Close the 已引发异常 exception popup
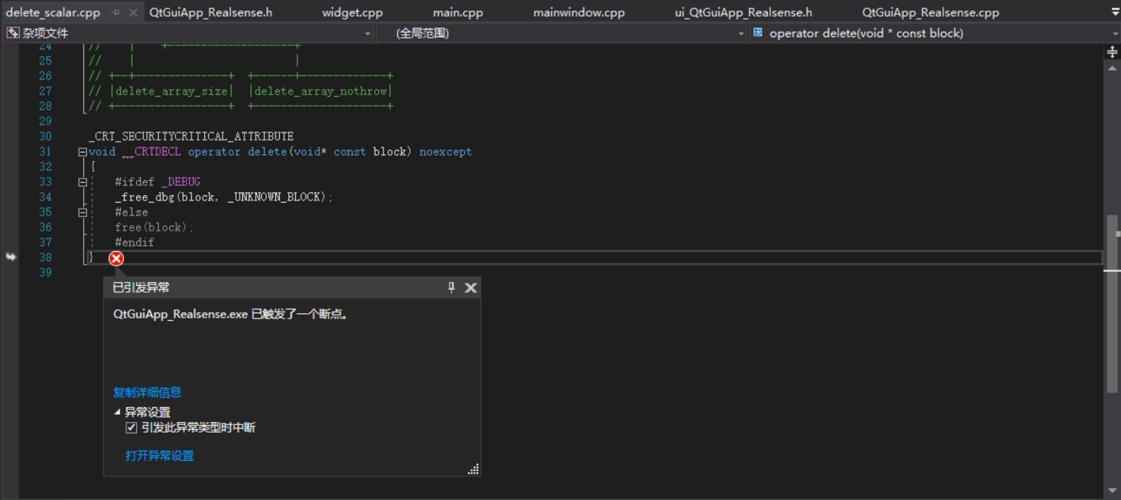 (470, 287)
